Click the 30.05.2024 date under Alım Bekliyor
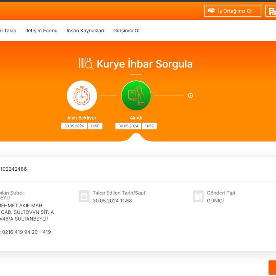Screen dimensions: 276x276 (x=74, y=126)
